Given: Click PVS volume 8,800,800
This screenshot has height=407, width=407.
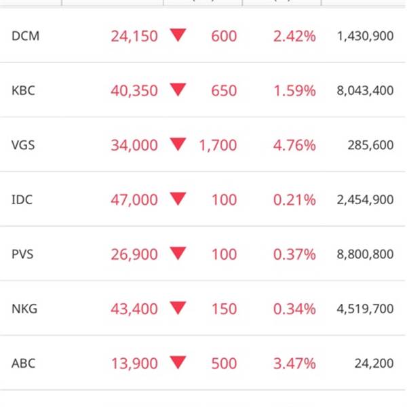Looking at the screenshot, I should coord(365,254).
